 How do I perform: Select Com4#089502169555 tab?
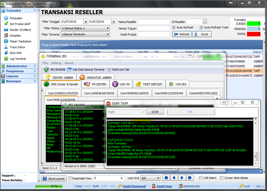point(134,93)
